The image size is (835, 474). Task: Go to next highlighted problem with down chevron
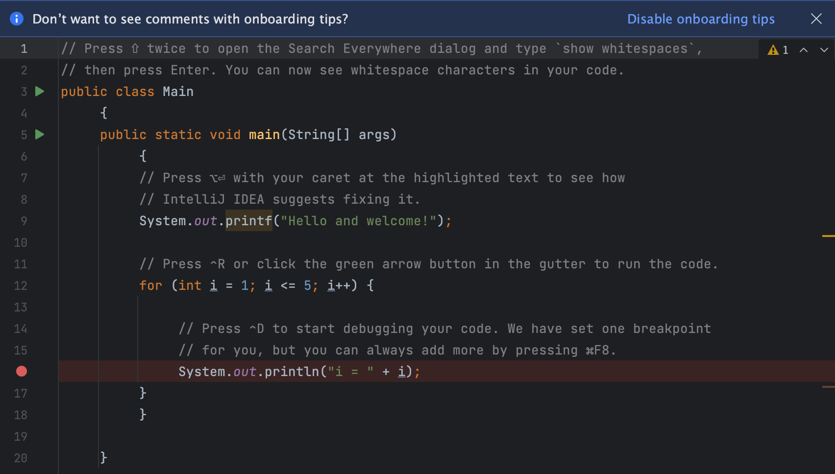tap(824, 50)
